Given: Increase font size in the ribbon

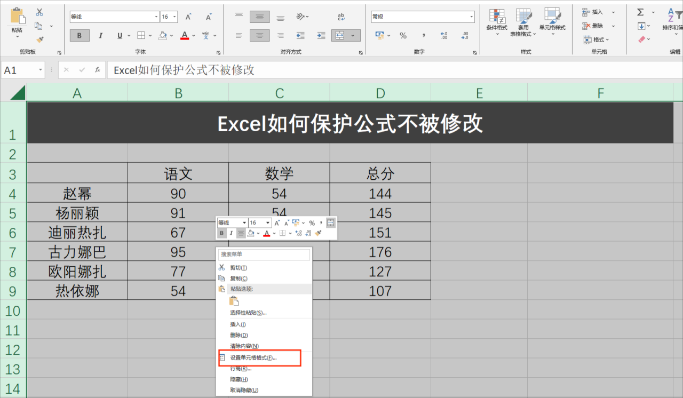Looking at the screenshot, I should tap(188, 17).
